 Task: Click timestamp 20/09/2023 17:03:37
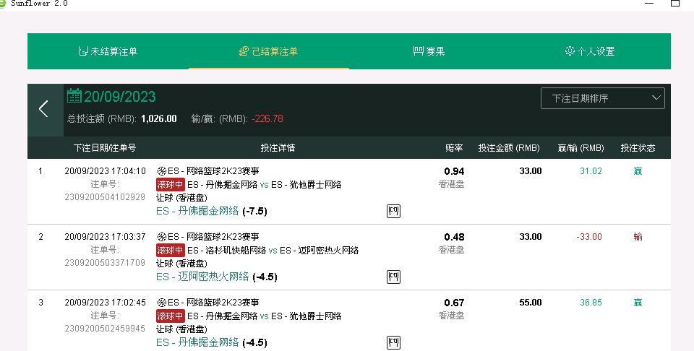105,237
